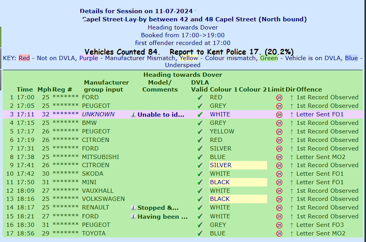Click 'Heading towards Dover' table title
This screenshot has width=366, height=242.
183,75
